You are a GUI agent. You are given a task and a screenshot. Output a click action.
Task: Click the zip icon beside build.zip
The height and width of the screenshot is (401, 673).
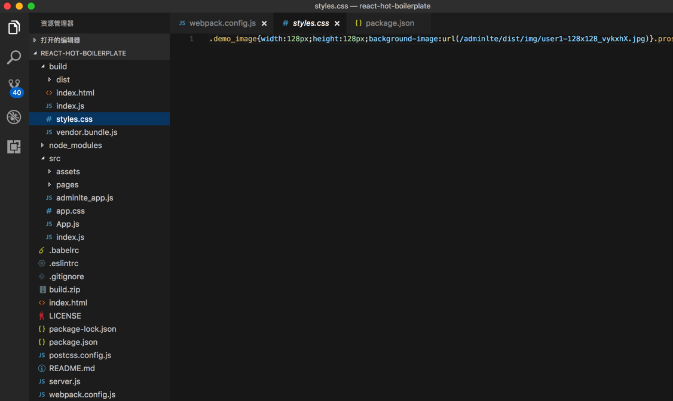click(42, 289)
